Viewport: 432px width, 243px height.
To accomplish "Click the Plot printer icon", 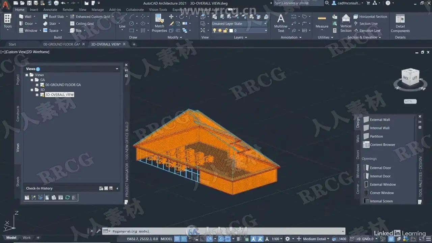I will (56, 3).
